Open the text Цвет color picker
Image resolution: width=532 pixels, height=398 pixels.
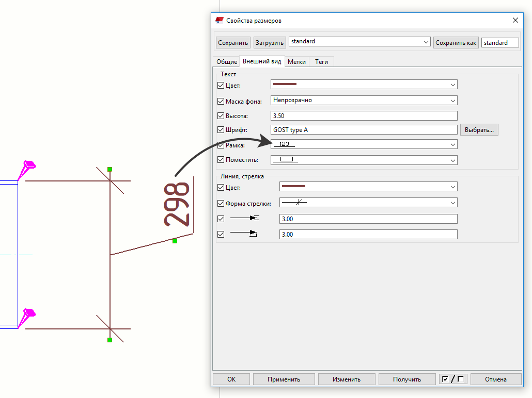pyautogui.click(x=364, y=85)
